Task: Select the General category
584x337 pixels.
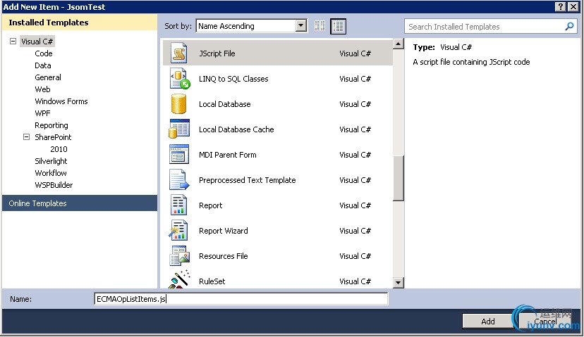Action: 48,77
